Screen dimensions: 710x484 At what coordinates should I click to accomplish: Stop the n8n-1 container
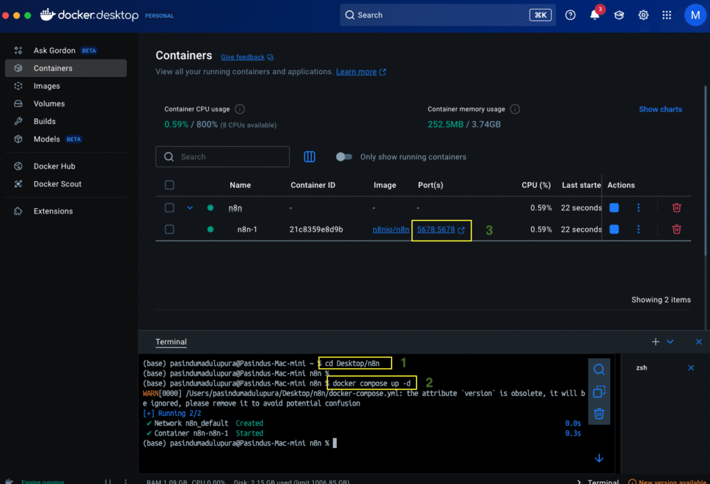[x=614, y=229]
